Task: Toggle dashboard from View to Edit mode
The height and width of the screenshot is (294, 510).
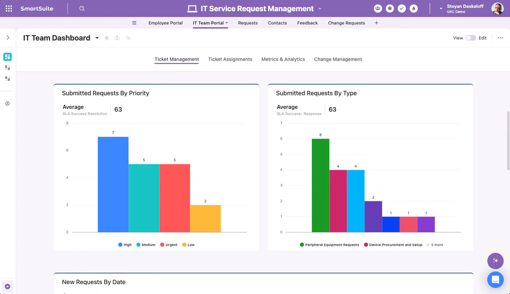Action: [x=471, y=38]
